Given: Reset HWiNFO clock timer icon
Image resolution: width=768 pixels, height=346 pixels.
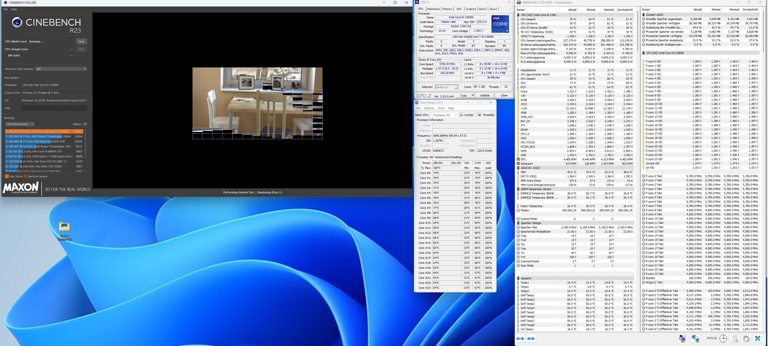Looking at the screenshot, I should pyautogui.click(x=723, y=339).
